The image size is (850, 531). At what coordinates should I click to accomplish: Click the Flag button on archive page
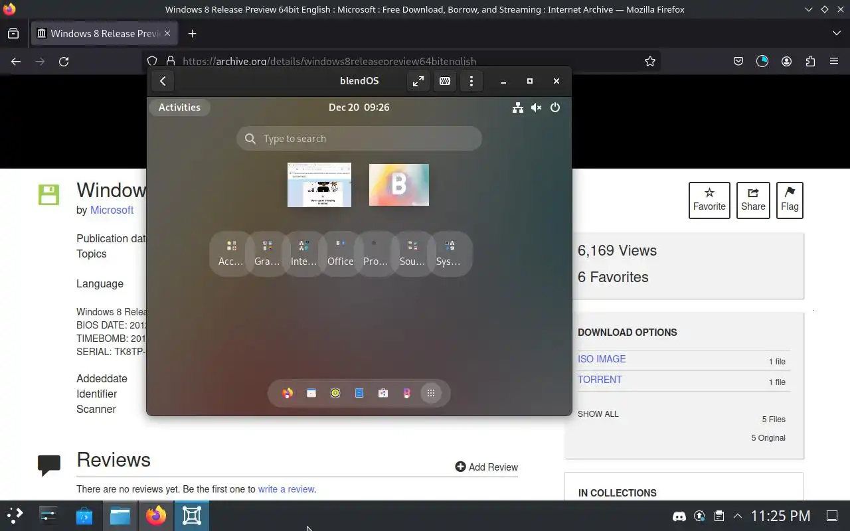(790, 200)
